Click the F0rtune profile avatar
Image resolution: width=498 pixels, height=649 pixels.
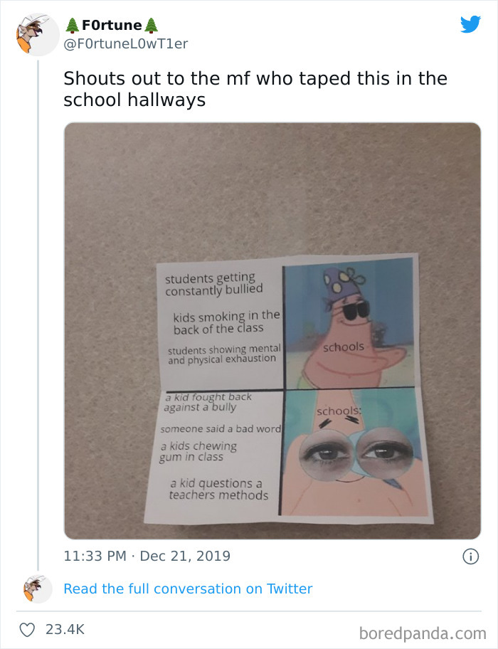tap(37, 34)
